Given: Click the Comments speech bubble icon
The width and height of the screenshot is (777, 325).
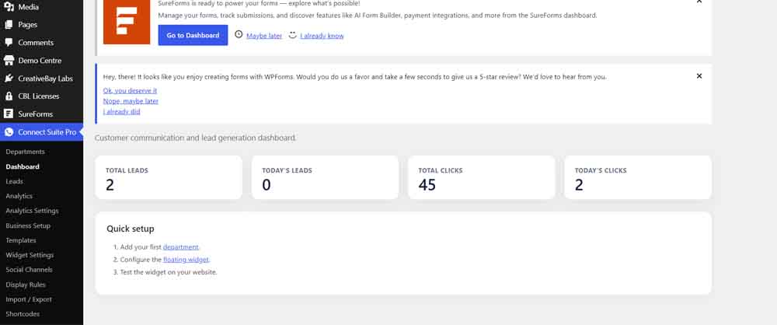Looking at the screenshot, I should pyautogui.click(x=9, y=43).
